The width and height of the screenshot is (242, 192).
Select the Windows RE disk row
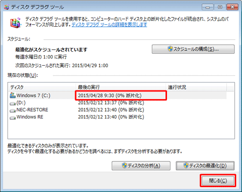[x=118, y=117]
